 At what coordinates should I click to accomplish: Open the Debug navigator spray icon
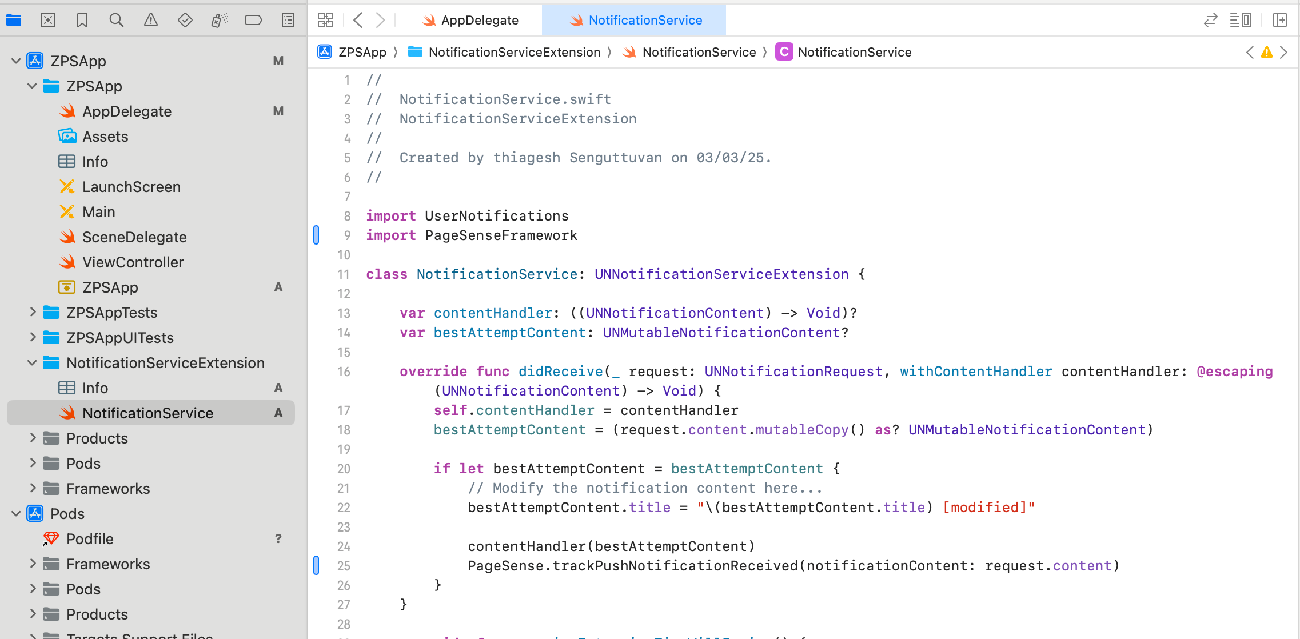pos(220,21)
